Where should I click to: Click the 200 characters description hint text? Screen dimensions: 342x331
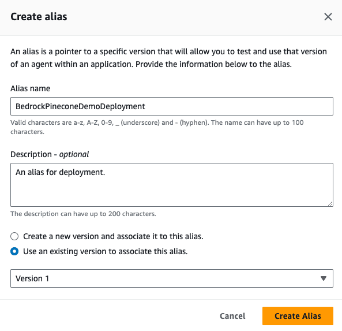click(83, 214)
